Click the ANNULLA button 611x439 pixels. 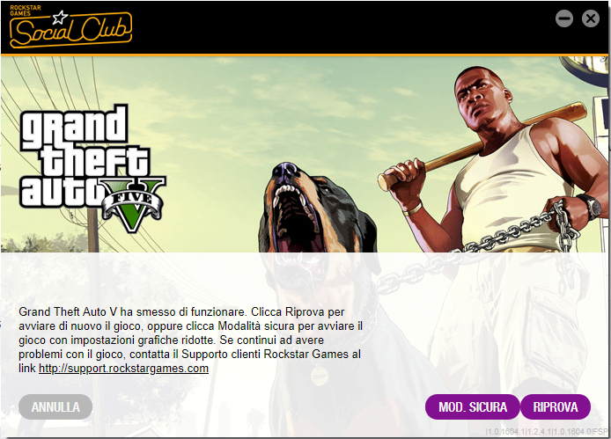pyautogui.click(x=55, y=407)
